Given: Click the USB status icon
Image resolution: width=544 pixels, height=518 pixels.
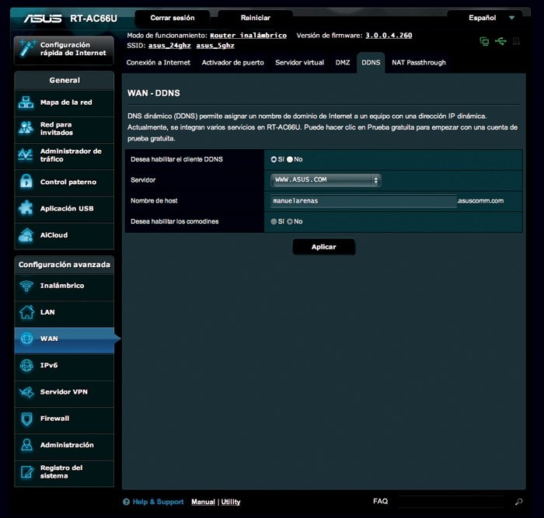Looking at the screenshot, I should point(500,41).
